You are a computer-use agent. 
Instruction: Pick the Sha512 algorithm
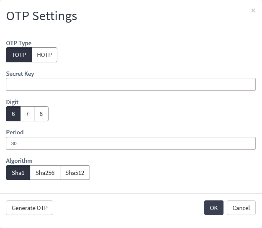pos(75,173)
